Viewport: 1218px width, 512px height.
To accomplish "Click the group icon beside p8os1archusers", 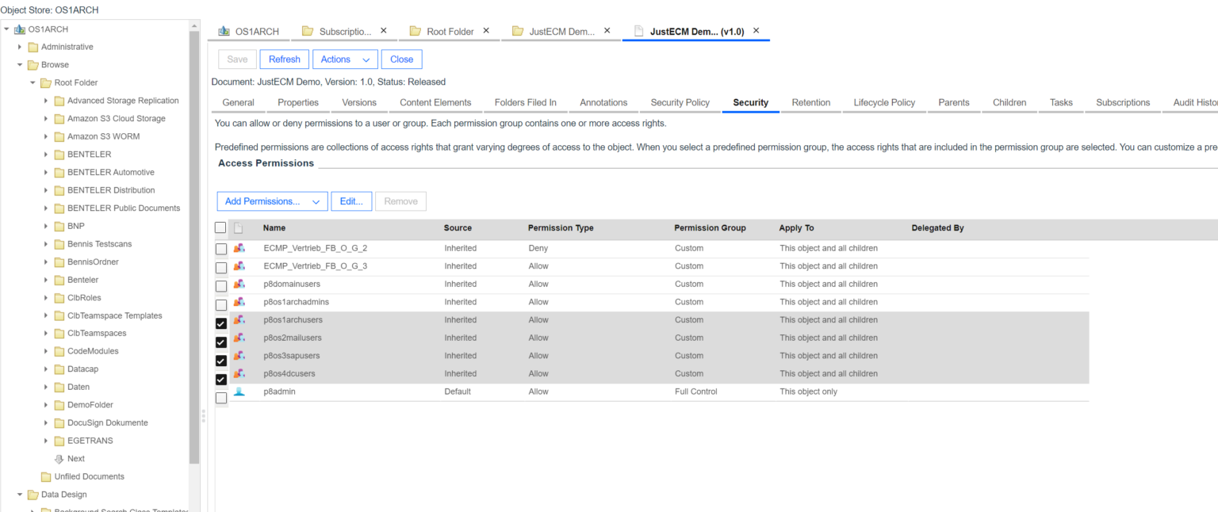I will tap(239, 320).
